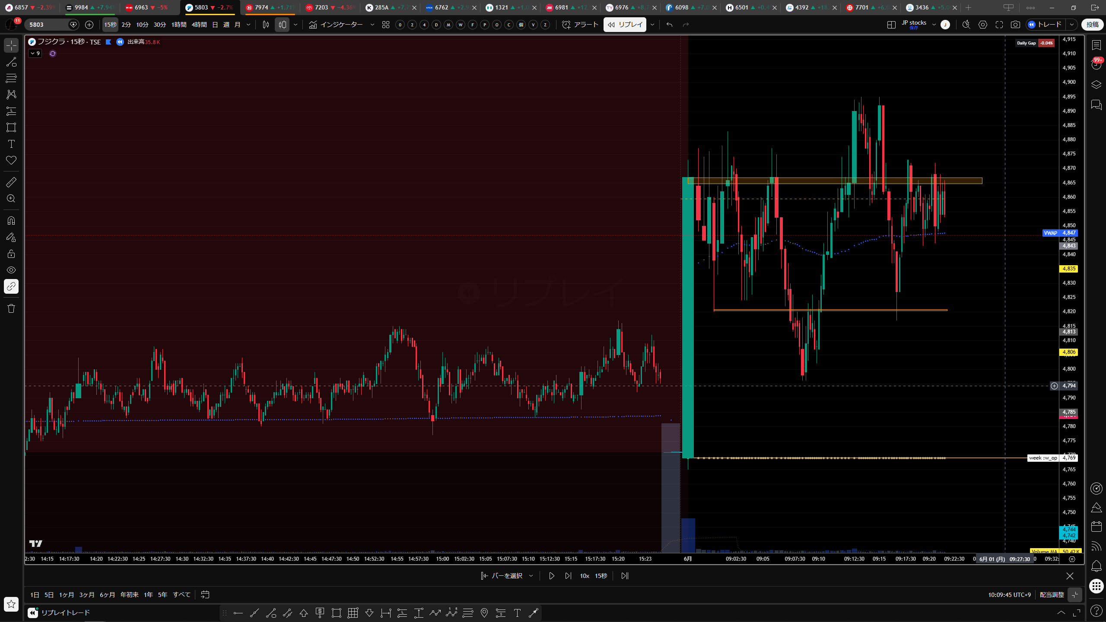The image size is (1106, 622).
Task: Expand the インジケーター dropdown arrow
Action: pyautogui.click(x=372, y=25)
